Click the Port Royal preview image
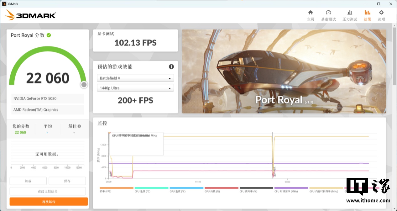 click(284, 71)
